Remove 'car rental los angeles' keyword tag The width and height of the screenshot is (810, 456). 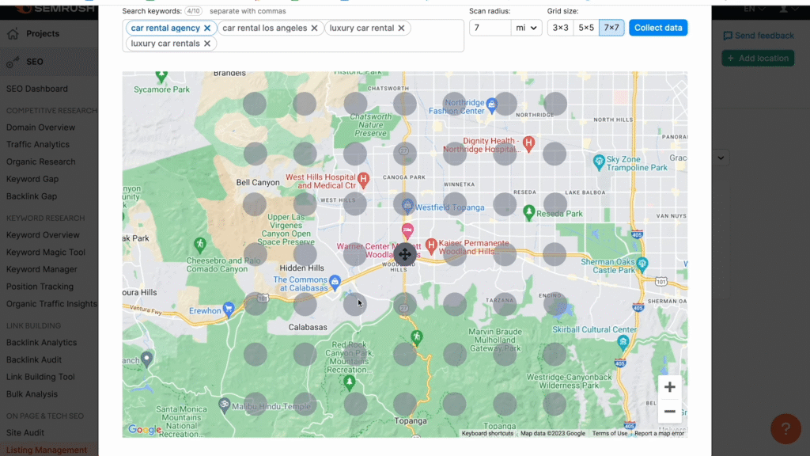click(x=314, y=28)
